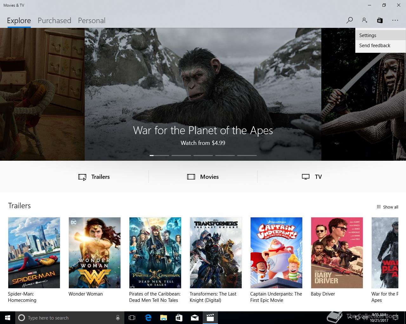Click the account sign-in icon
Viewport: 406px width, 324px height.
click(x=365, y=20)
